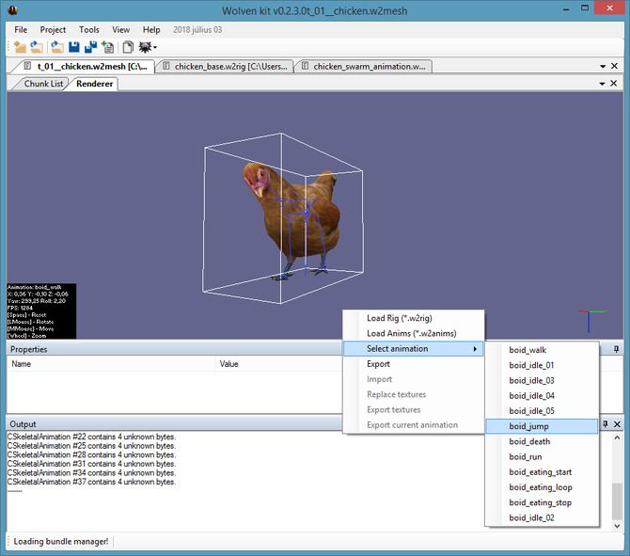Click the Save All double-disk icon
Viewport: 630px width, 556px height.
[91, 47]
